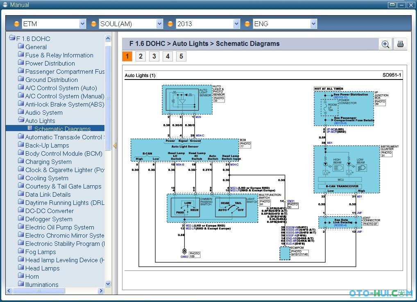This screenshot has height=302, width=417.
Task: Click the PHOTO 97 joint connector box
Action: [370, 224]
